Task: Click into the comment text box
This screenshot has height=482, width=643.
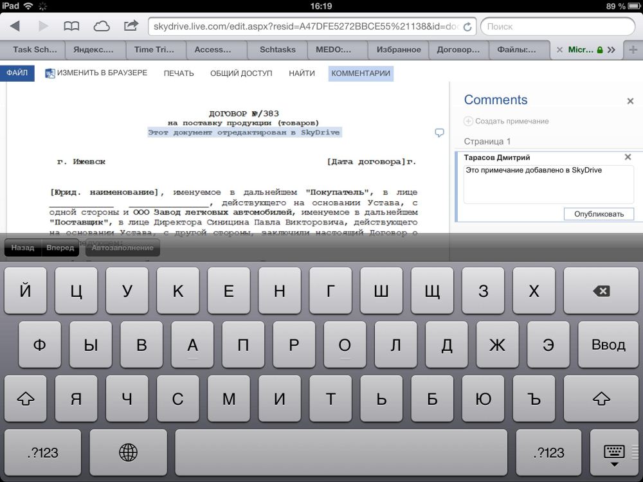Action: [548, 184]
